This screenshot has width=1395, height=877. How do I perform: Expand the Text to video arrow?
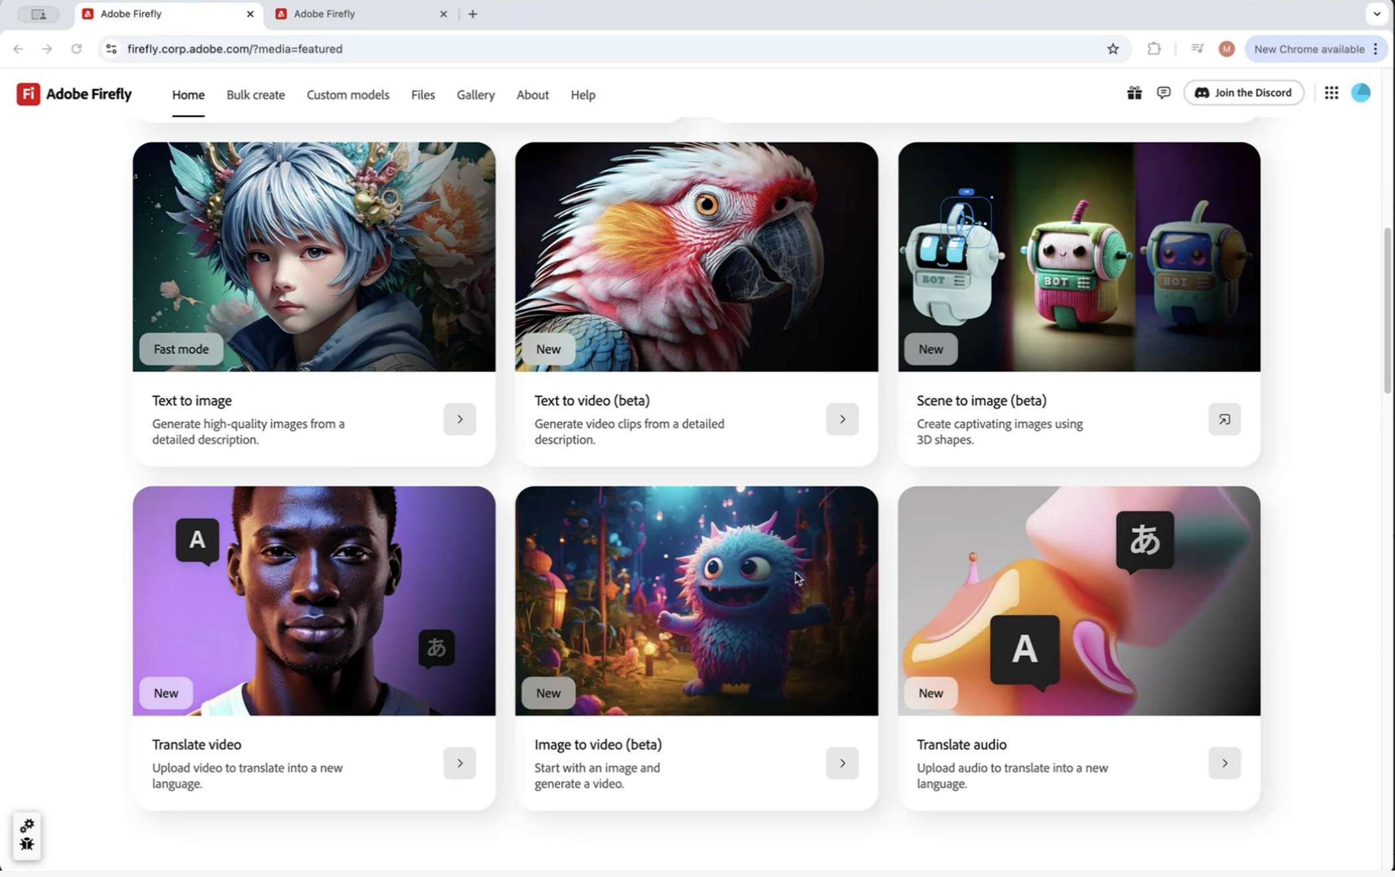click(x=842, y=419)
